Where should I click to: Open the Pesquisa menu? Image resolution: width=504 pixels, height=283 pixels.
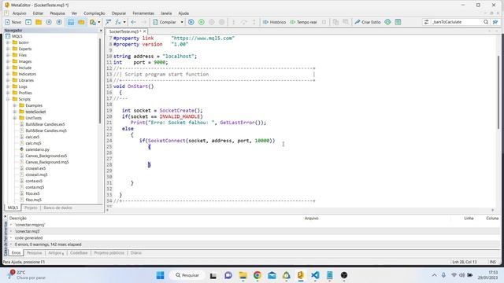(x=57, y=13)
